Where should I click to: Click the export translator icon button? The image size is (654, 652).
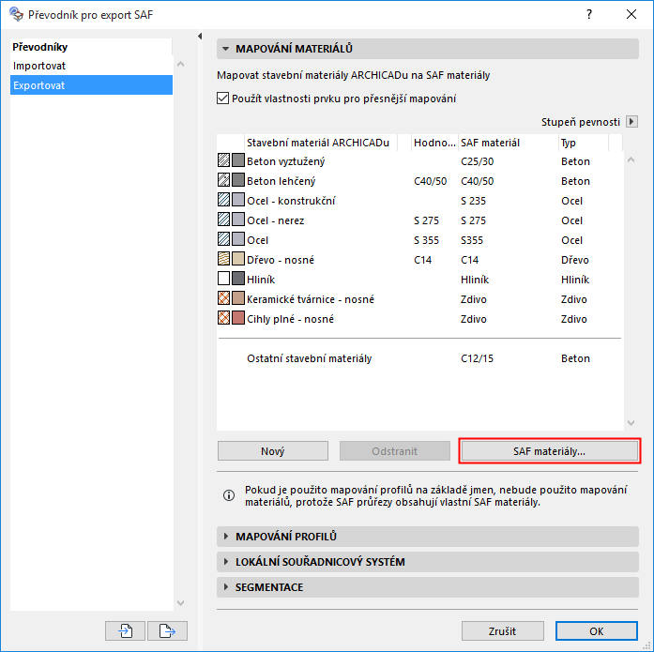point(167,630)
